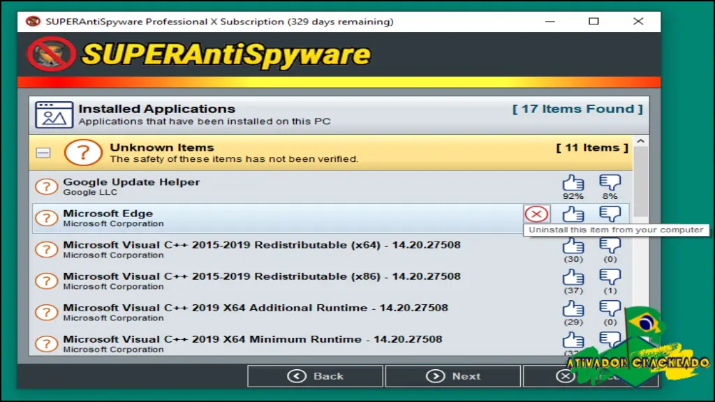Click question icon beside Microsoft Edge
715x402 pixels.
[x=47, y=218]
